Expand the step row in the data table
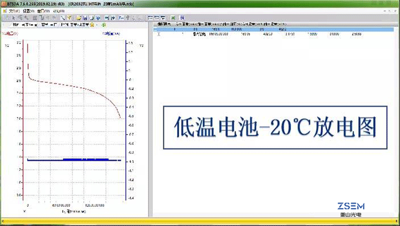Image resolution: width=400 pixels, height=226 pixels. click(159, 34)
